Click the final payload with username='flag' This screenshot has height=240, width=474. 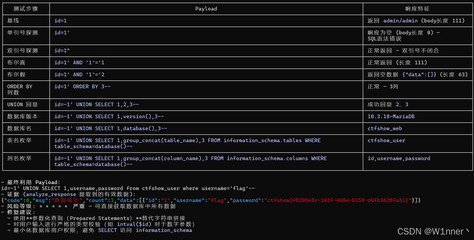(x=128, y=188)
